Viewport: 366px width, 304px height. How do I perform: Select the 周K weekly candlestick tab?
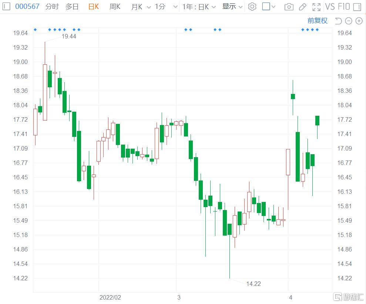coord(115,7)
